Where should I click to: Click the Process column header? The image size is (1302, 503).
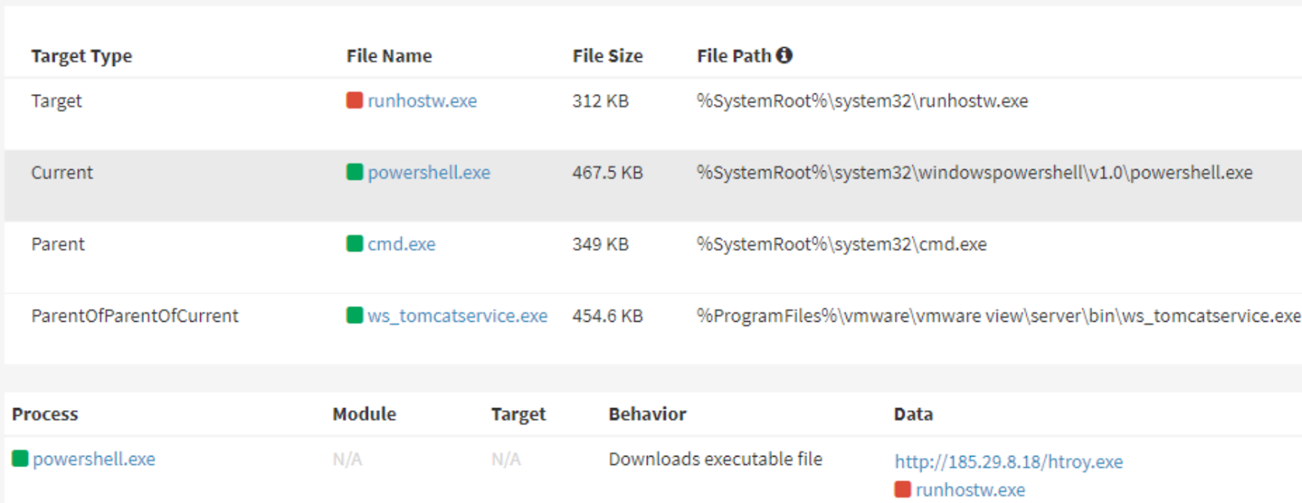(45, 414)
